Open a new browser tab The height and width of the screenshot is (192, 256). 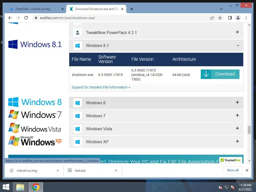pyautogui.click(x=132, y=9)
